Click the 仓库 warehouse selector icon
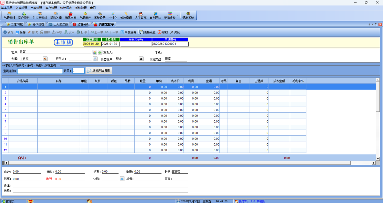This screenshot has width=383, height=203. pyautogui.click(x=45, y=59)
